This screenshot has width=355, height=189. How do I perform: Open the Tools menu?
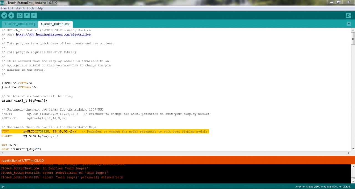click(x=31, y=8)
